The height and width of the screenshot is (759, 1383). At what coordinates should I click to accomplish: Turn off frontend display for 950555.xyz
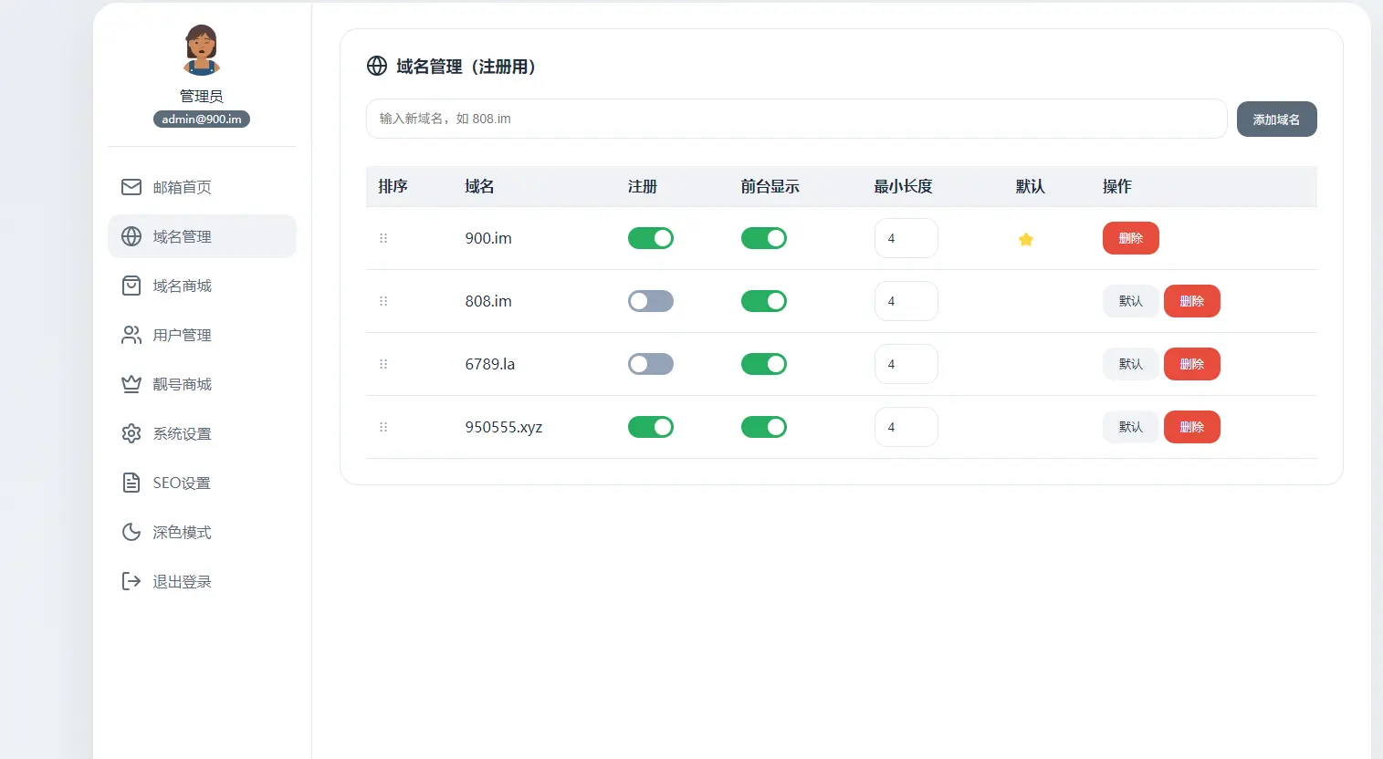click(764, 427)
